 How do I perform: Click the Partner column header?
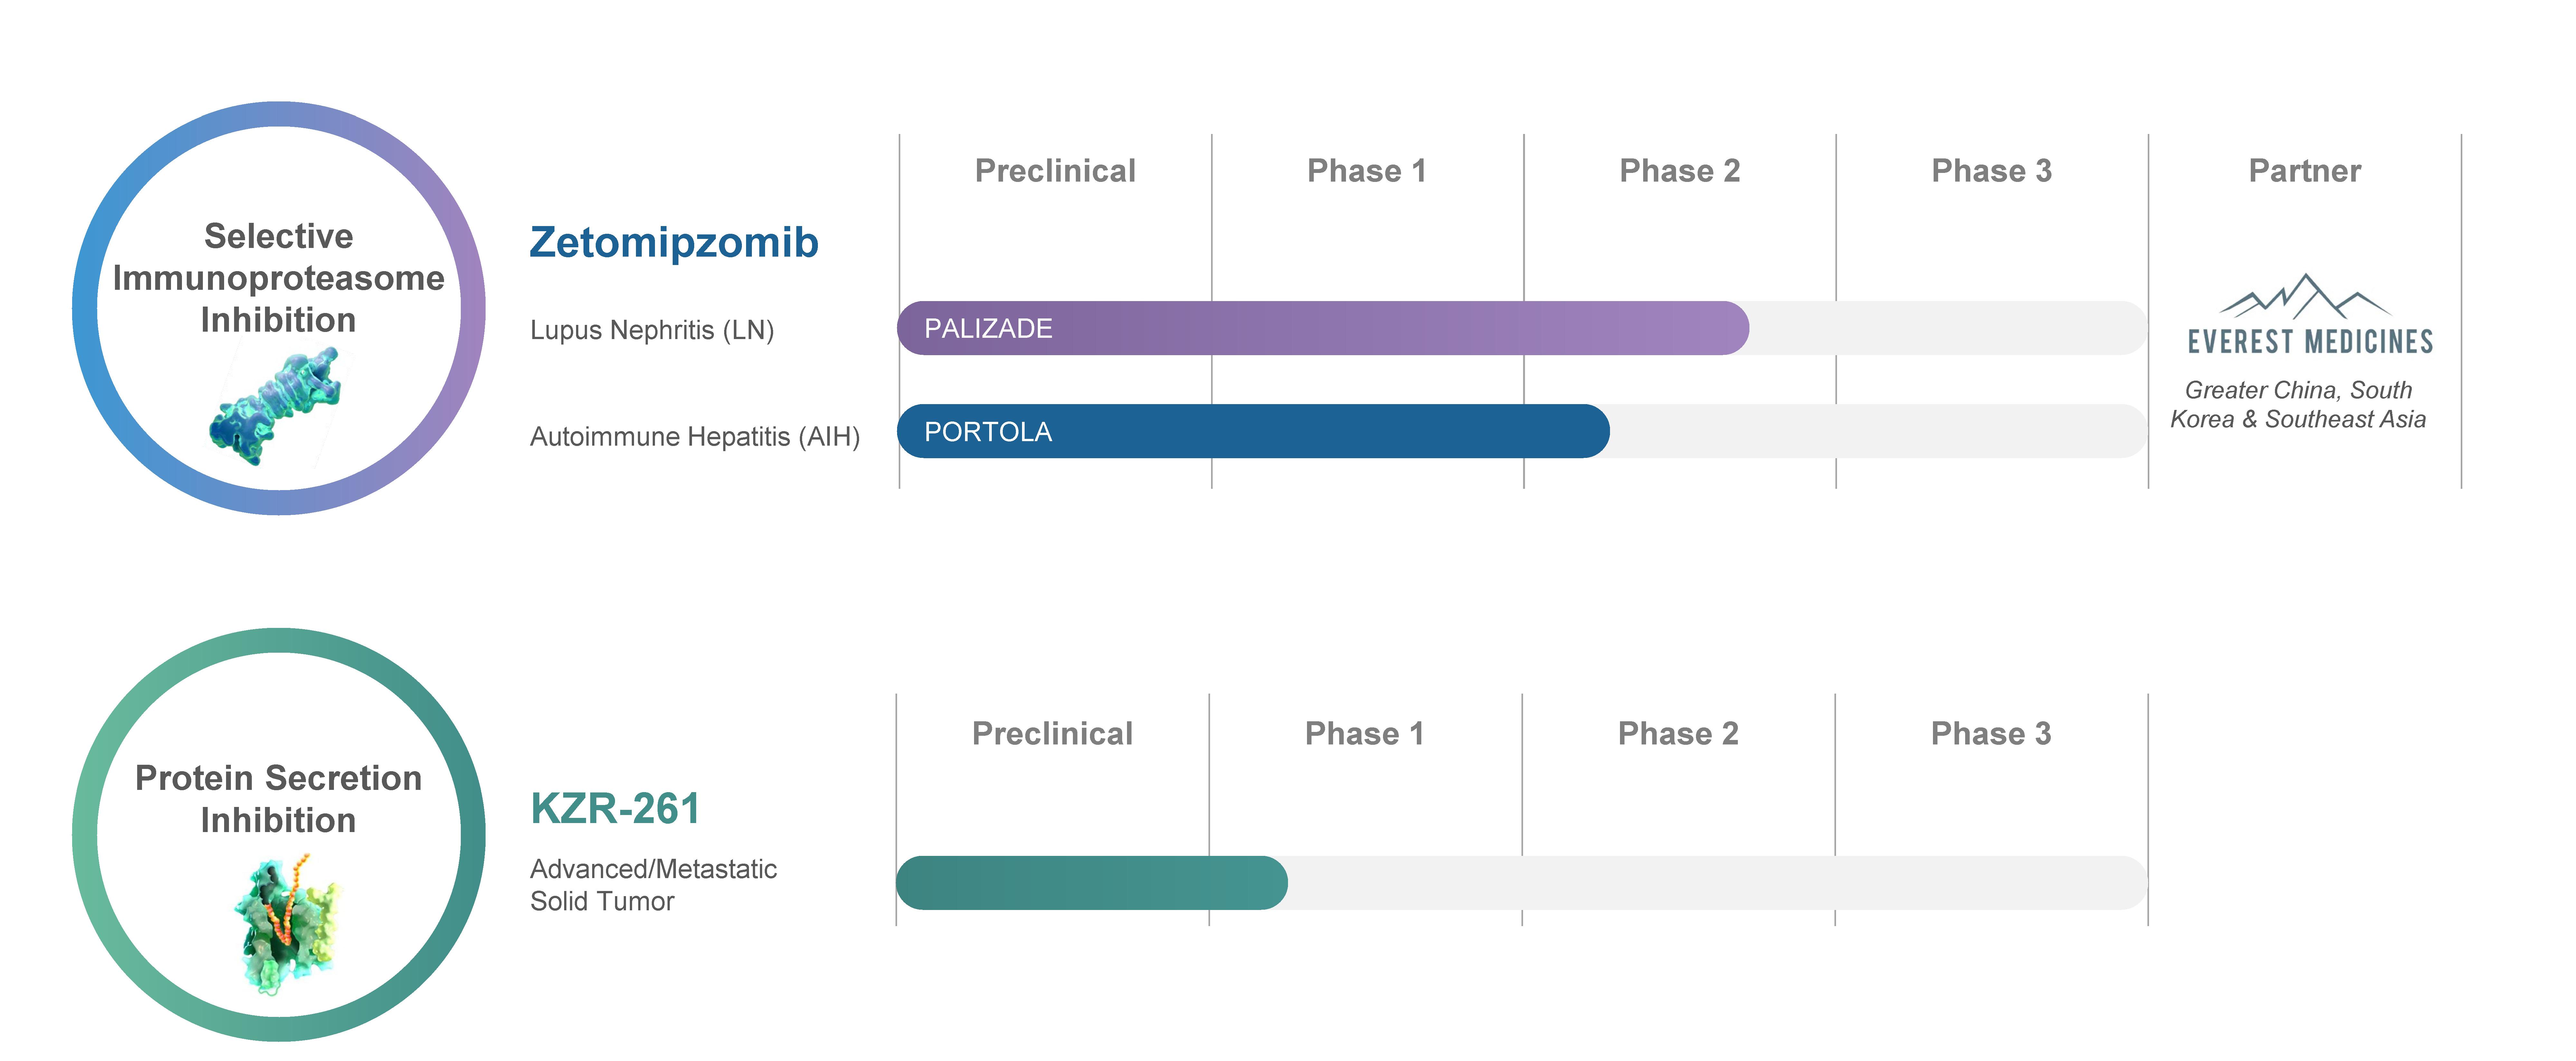[2305, 171]
